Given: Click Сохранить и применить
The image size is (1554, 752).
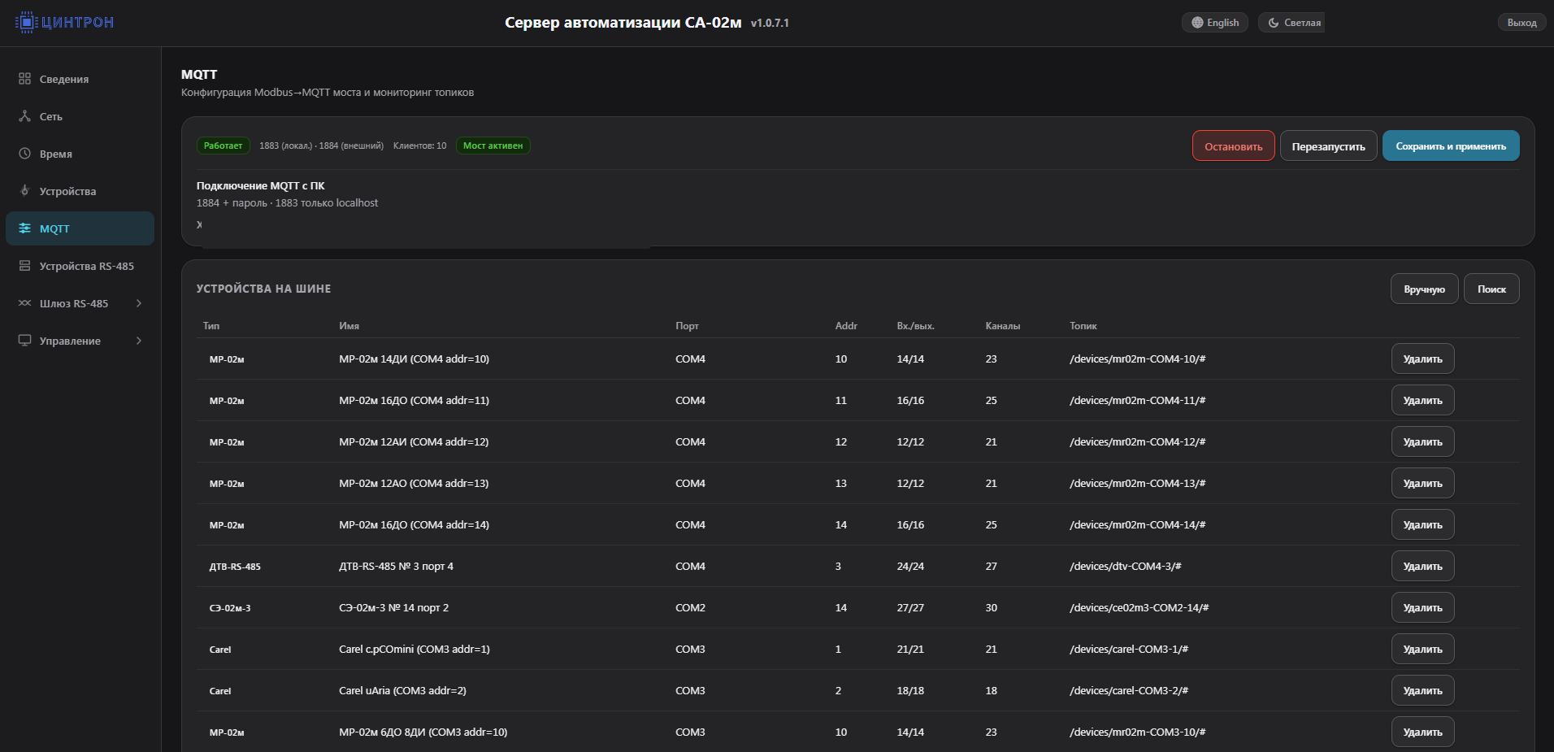Looking at the screenshot, I should pos(1451,146).
